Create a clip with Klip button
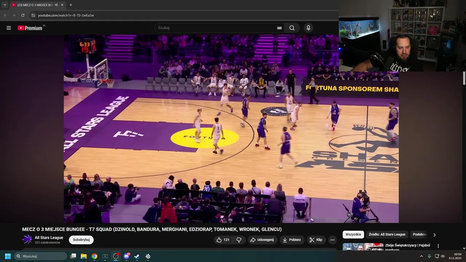Viewport: 466px width, 262px height. coord(316,240)
